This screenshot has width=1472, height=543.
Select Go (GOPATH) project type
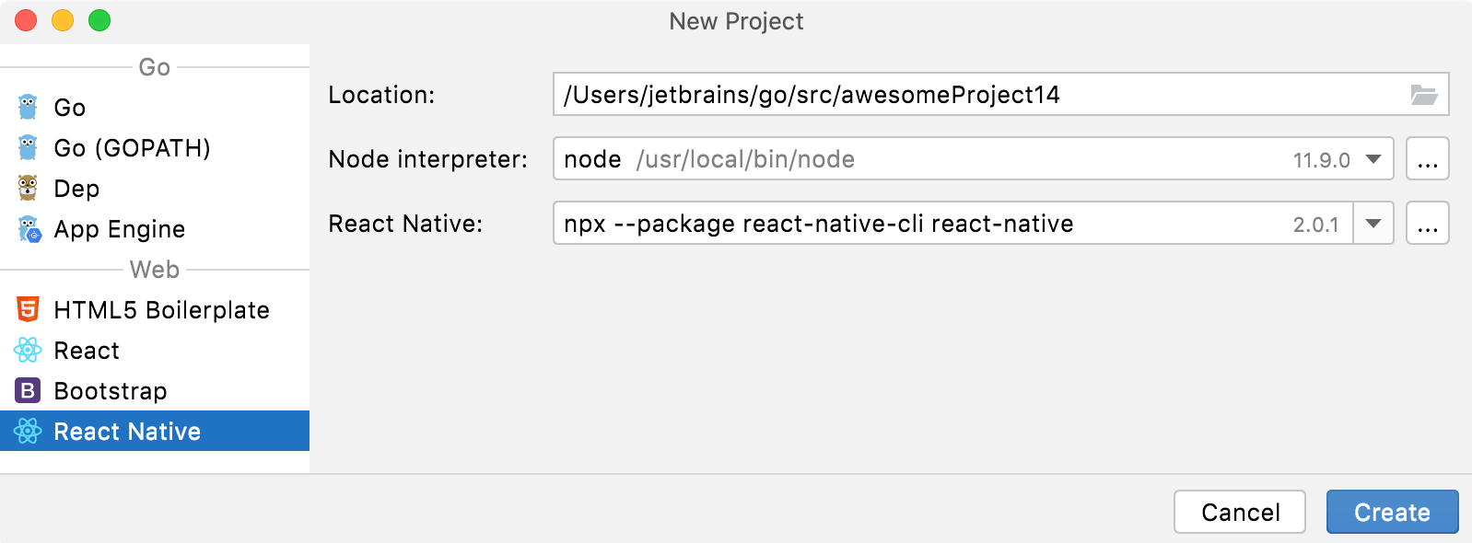[x=155, y=148]
